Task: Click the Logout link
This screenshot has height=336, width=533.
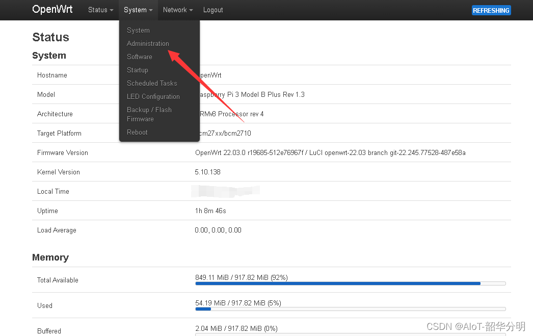Action: [x=213, y=10]
